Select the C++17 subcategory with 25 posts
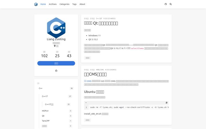 click(58, 104)
